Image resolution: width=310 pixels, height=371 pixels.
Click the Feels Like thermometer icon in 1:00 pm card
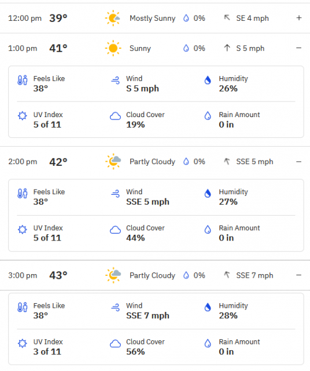(x=23, y=80)
